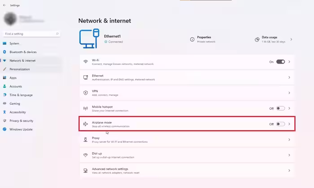Click the Wi-Fi icon in the network list
314x188 pixels.
[x=86, y=62]
